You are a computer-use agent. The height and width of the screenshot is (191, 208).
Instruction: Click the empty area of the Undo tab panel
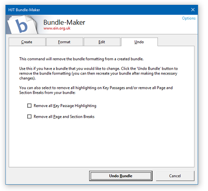[101, 143]
